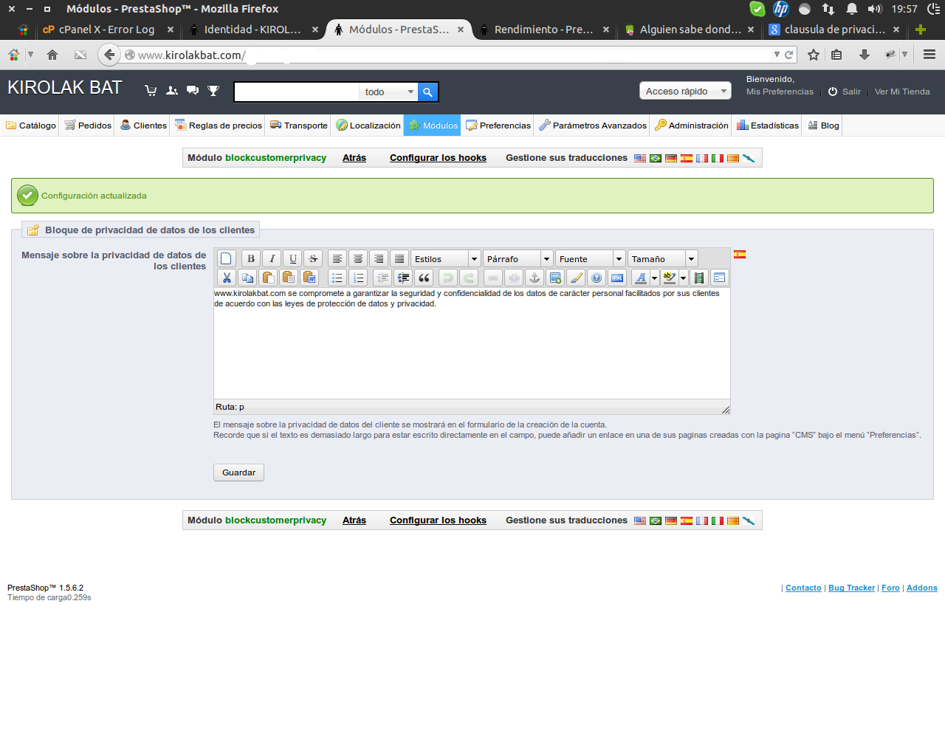Open the Tamaño size dropdown
945x756 pixels.
point(663,258)
